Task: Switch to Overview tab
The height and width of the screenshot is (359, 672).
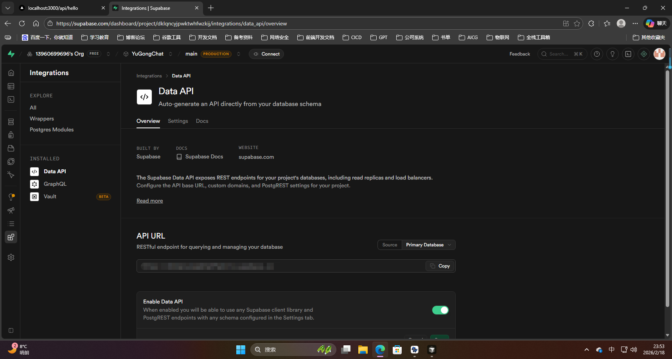Action: pyautogui.click(x=148, y=121)
